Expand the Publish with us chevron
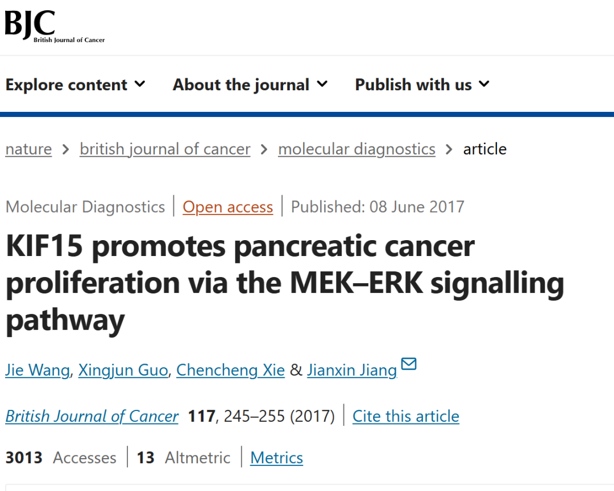The height and width of the screenshot is (491, 614). click(484, 83)
